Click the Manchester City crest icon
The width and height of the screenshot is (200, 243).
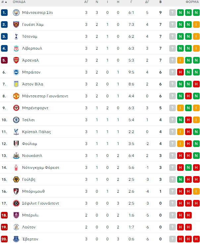16,13
